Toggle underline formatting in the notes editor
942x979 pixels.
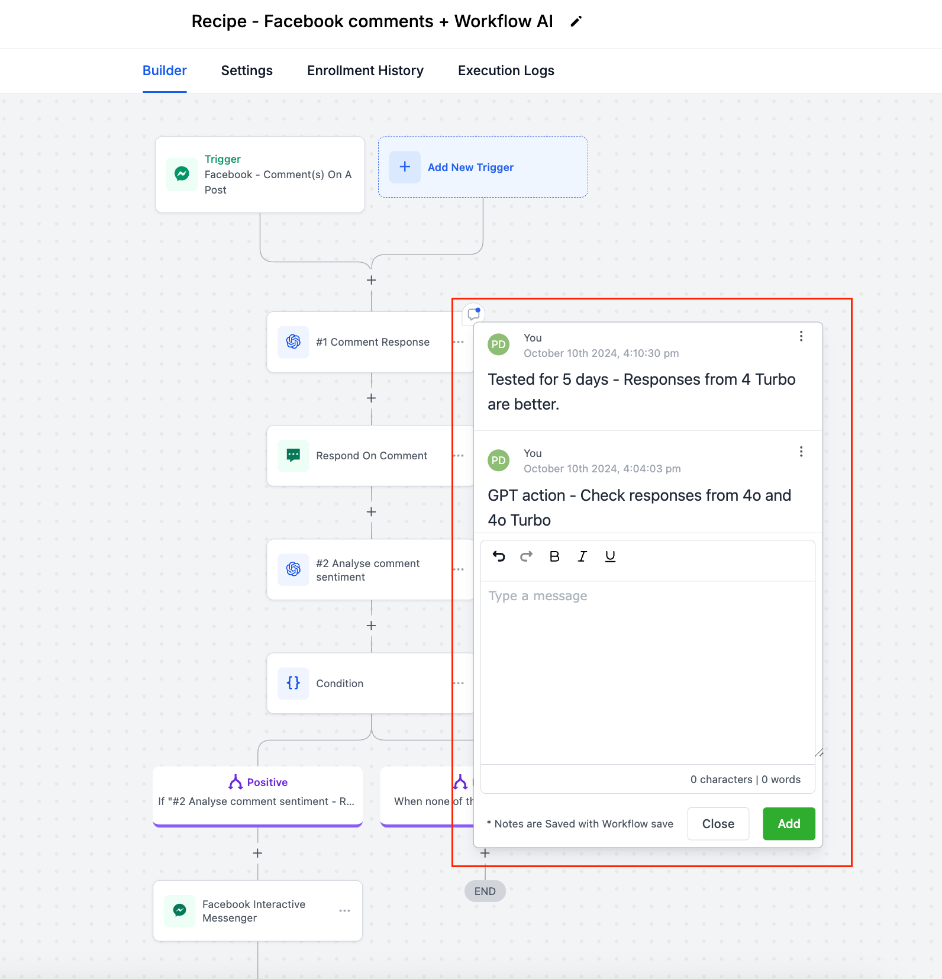pyautogui.click(x=610, y=556)
